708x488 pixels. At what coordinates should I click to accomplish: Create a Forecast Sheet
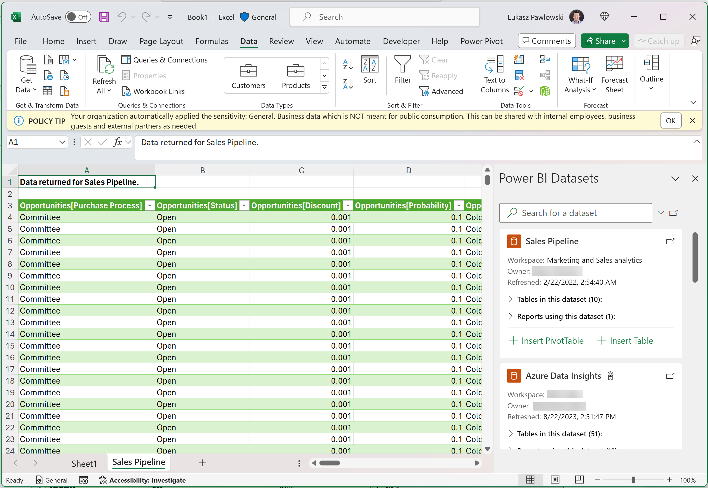pos(614,74)
